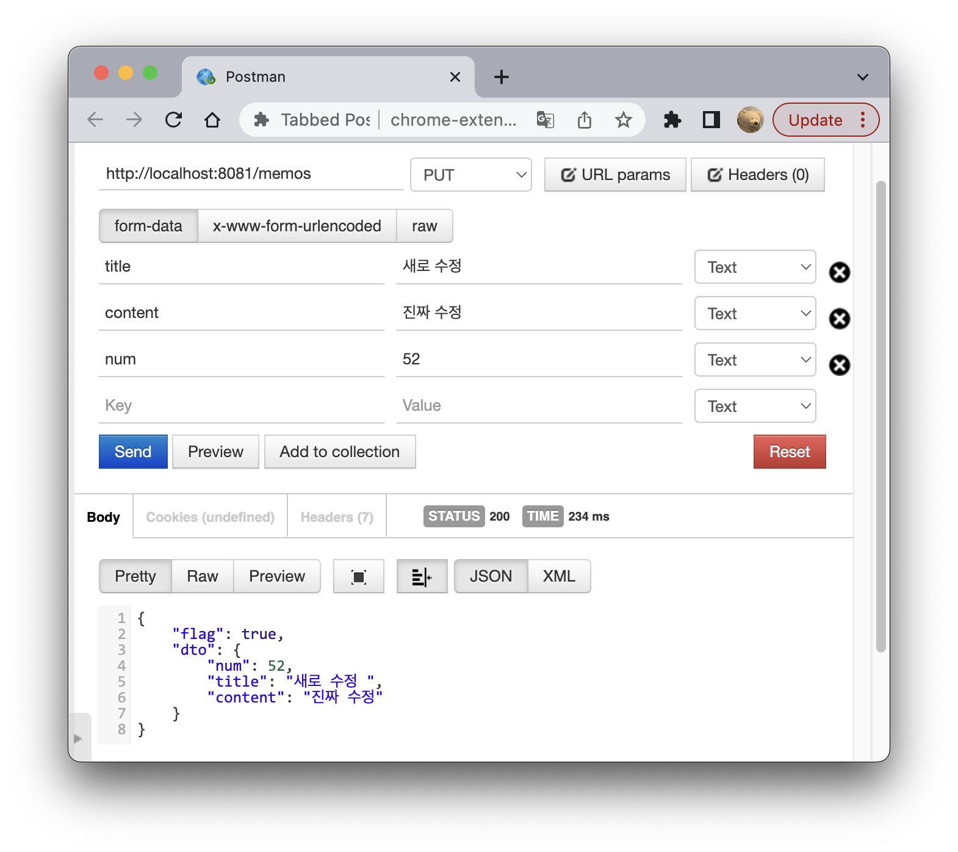Remove the title parameter row
The height and width of the screenshot is (852, 958).
pos(840,272)
